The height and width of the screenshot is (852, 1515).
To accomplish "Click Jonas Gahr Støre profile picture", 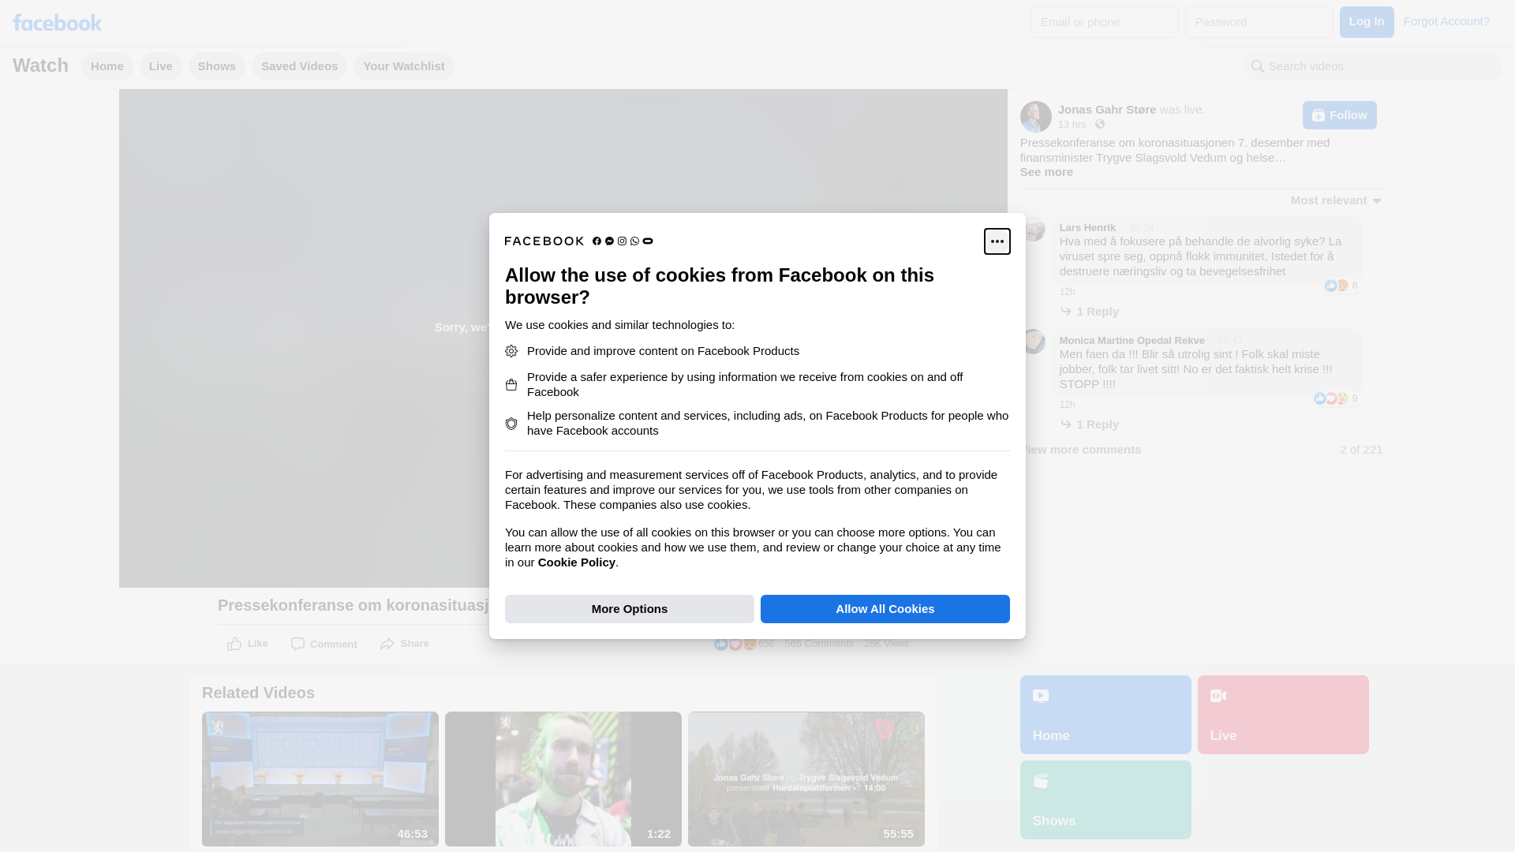I will pyautogui.click(x=1035, y=117).
